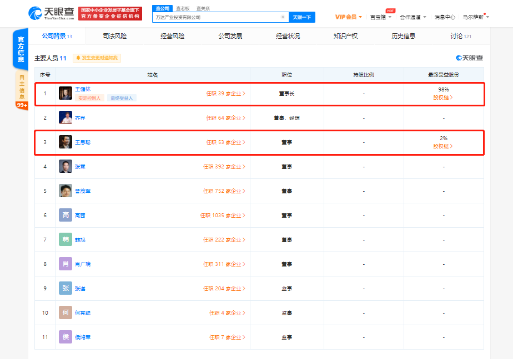Expand the 合作通道 dropdown

point(413,17)
